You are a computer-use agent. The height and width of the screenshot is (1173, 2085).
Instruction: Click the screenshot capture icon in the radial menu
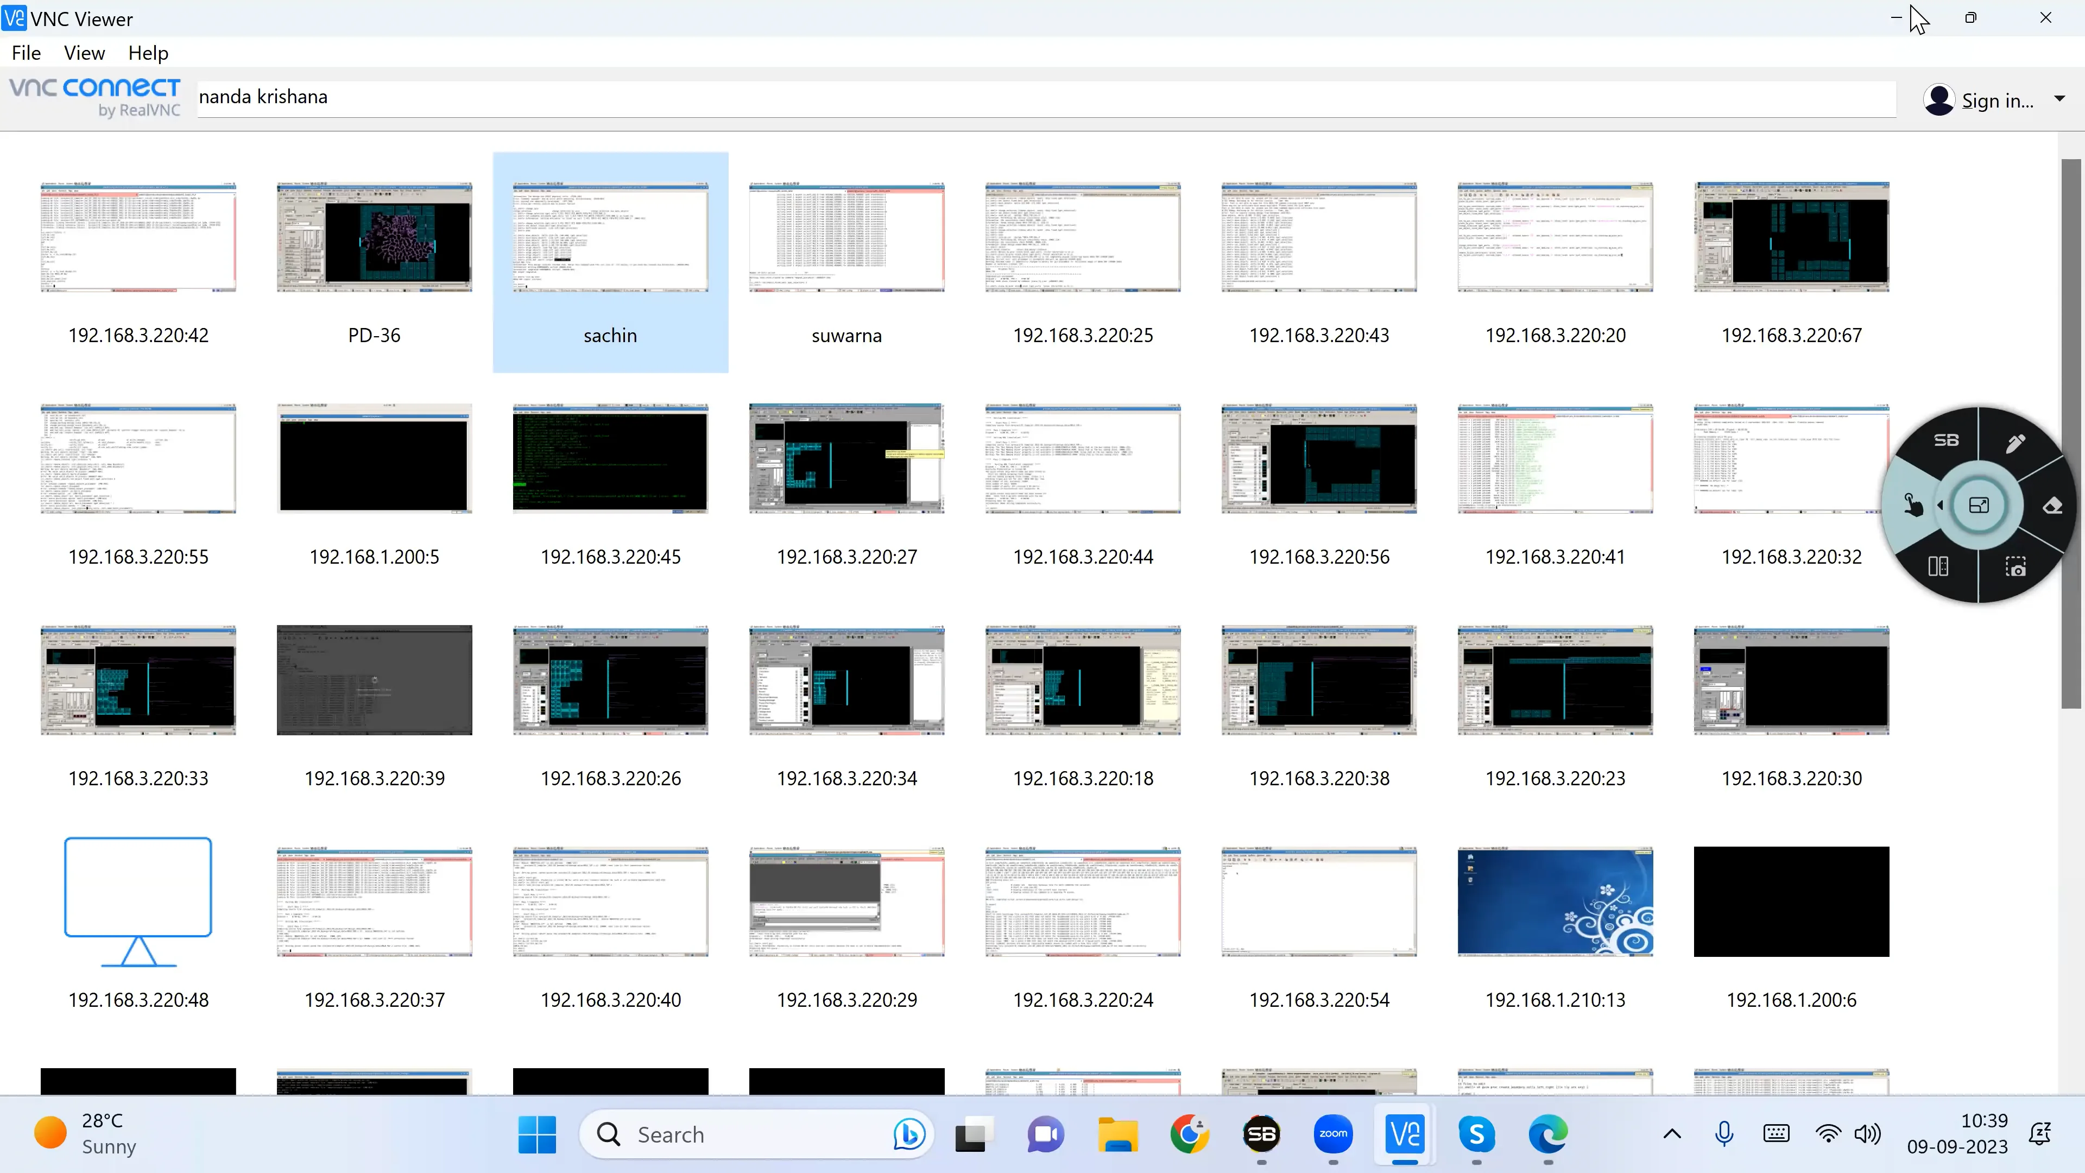[2015, 568]
